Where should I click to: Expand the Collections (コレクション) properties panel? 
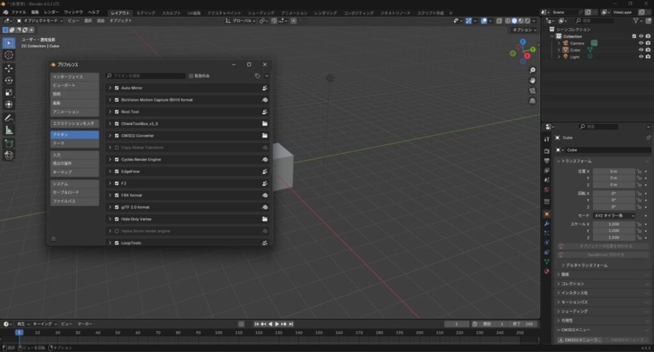pos(572,284)
